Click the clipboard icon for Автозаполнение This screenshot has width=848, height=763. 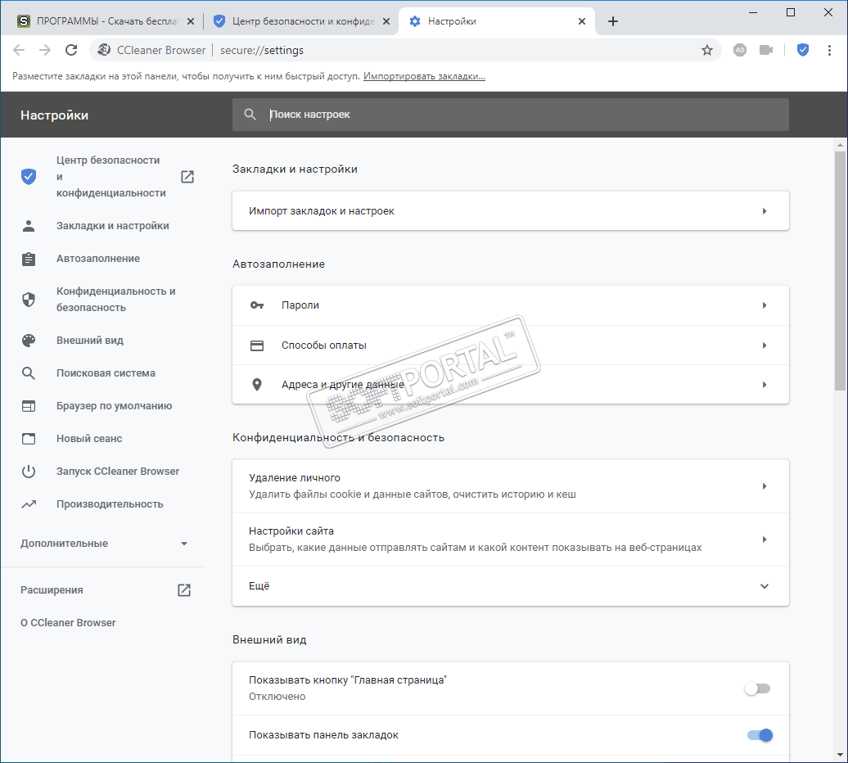tap(29, 259)
